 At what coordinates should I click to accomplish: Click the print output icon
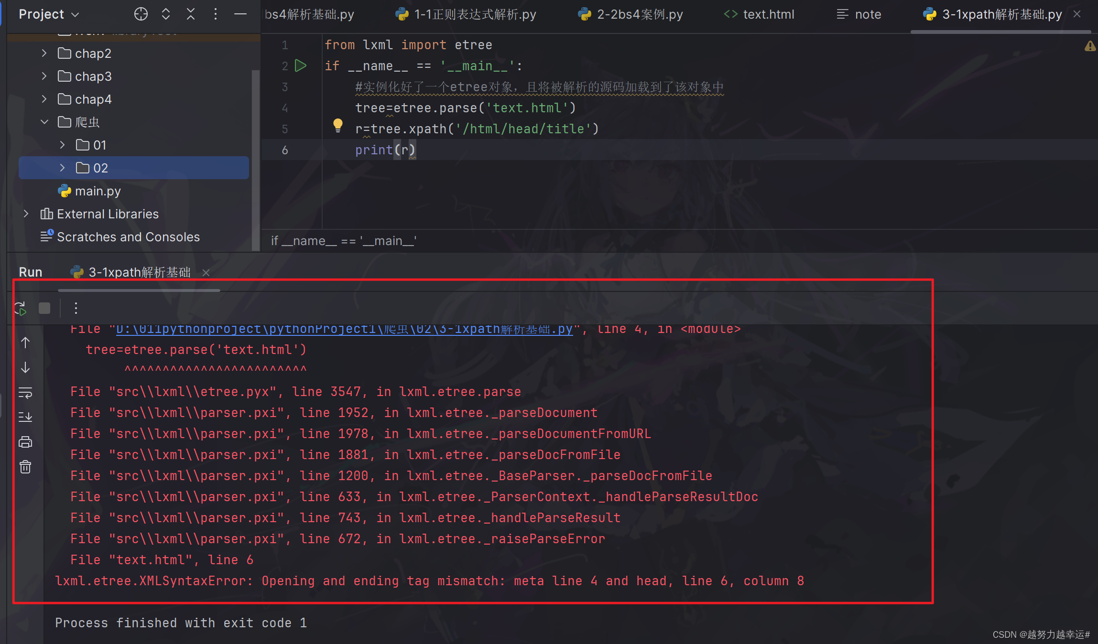point(25,442)
